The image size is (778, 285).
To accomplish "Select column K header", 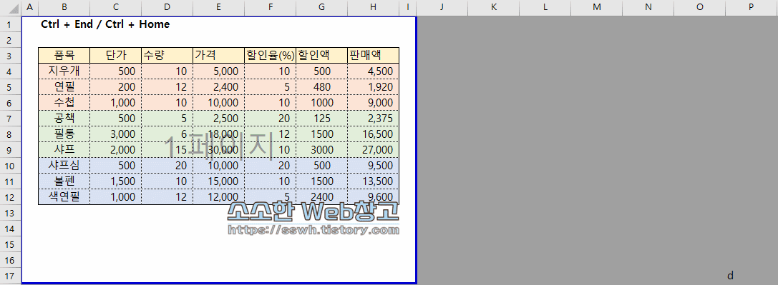I will pyautogui.click(x=493, y=7).
